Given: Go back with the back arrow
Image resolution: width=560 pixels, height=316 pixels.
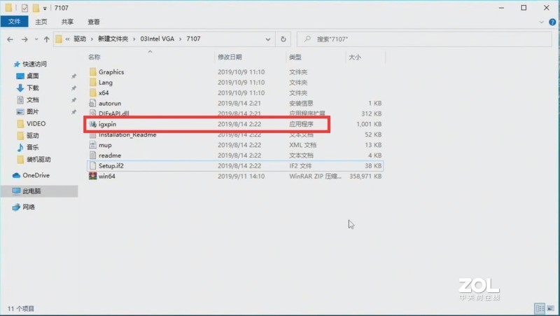Looking at the screenshot, I should click(10, 39).
